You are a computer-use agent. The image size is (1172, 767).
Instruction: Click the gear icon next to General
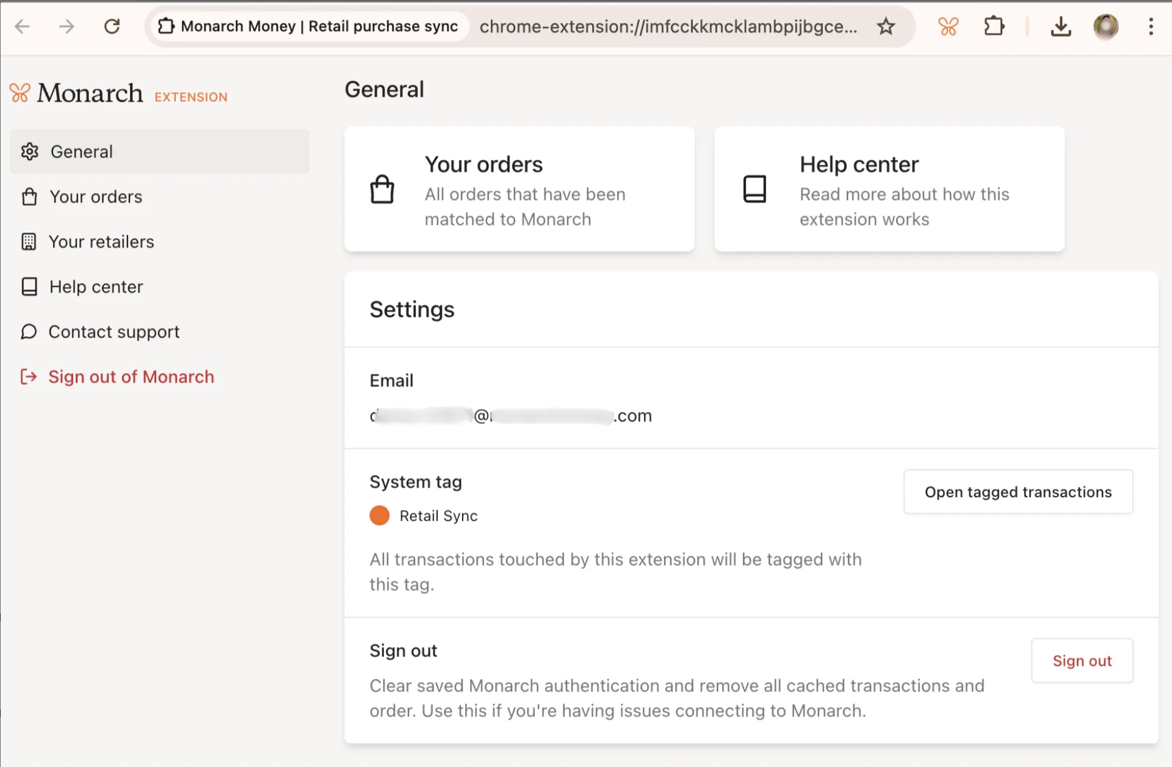[x=30, y=151]
